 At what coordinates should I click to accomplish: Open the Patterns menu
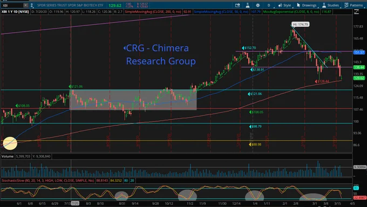pos(354,5)
